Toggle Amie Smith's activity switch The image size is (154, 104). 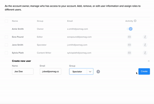[130, 29]
